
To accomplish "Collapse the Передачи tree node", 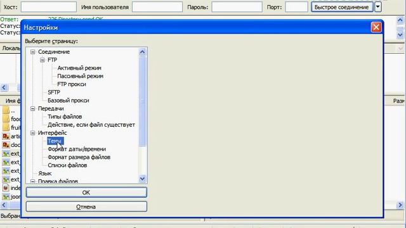I will click(32, 108).
